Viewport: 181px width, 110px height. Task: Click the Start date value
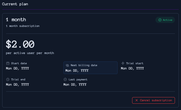17,68
